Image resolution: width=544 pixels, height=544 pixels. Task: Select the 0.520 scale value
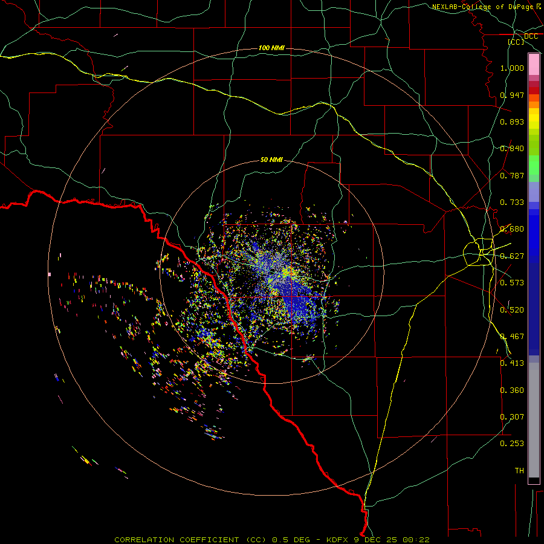click(x=512, y=310)
